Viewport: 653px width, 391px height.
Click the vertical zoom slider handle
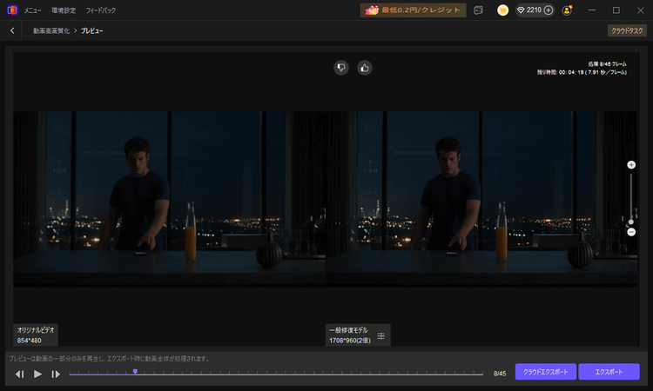(631, 222)
